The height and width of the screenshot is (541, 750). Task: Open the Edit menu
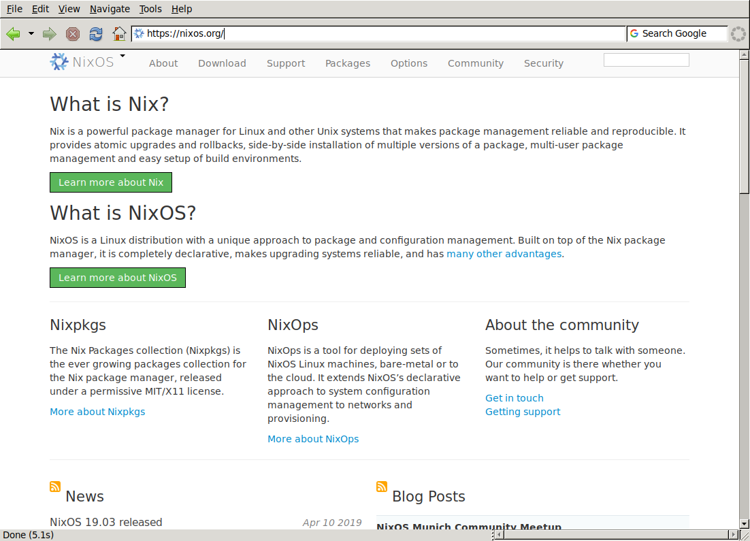point(40,9)
